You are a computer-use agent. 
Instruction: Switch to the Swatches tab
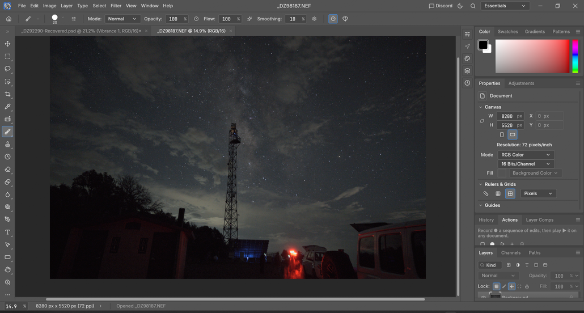pos(507,32)
